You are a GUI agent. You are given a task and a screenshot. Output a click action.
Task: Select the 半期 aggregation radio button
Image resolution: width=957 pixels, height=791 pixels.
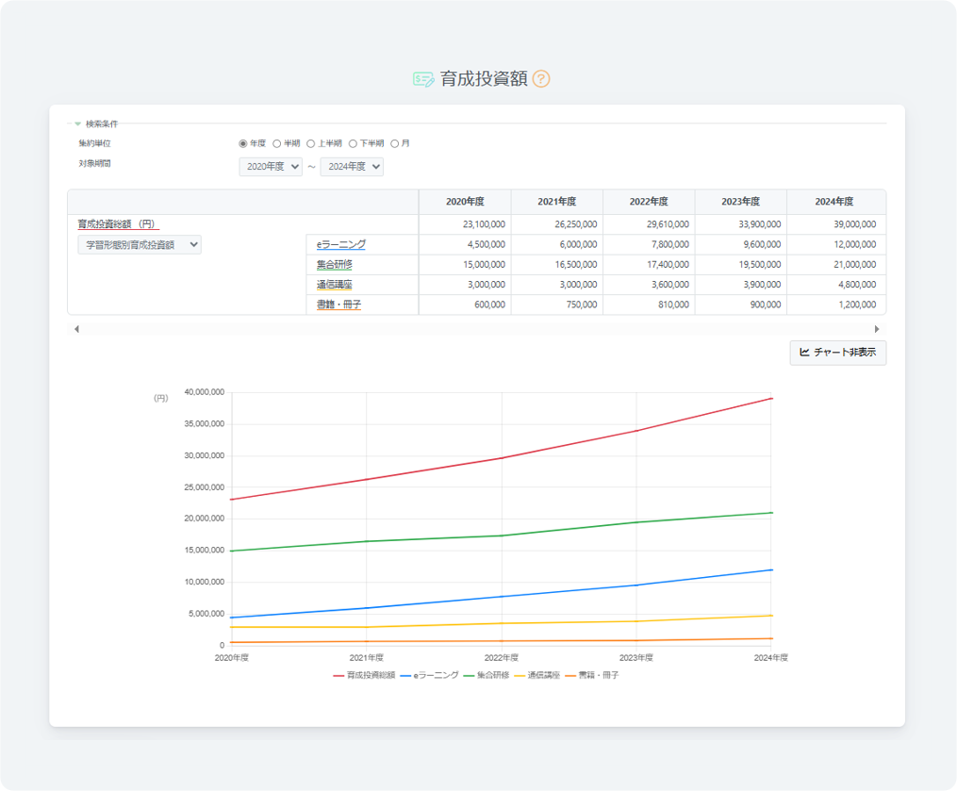point(276,144)
